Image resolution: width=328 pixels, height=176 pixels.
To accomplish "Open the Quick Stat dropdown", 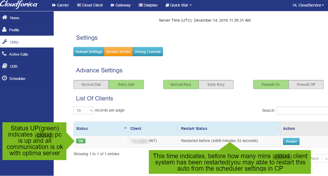I will pyautogui.click(x=178, y=5).
